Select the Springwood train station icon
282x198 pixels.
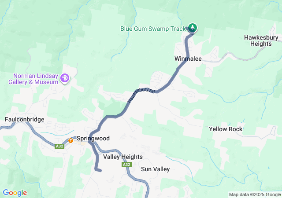70,140
